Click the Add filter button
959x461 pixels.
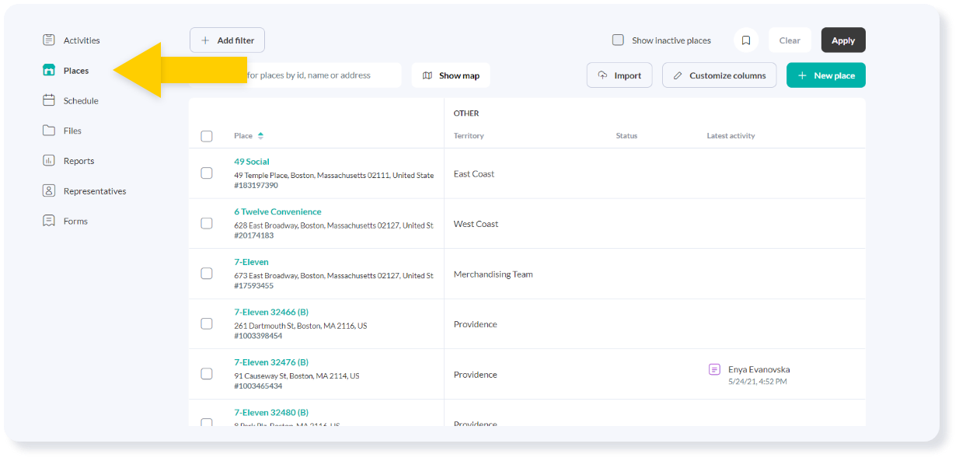click(228, 40)
